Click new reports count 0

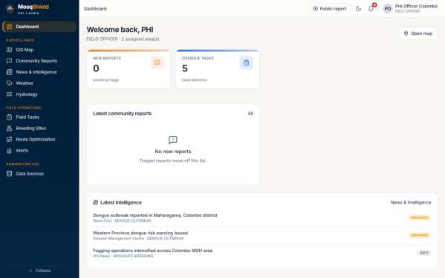tap(97, 68)
